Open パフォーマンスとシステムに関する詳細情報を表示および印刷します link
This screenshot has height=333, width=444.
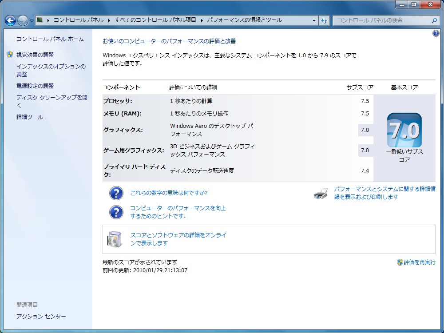click(x=385, y=193)
